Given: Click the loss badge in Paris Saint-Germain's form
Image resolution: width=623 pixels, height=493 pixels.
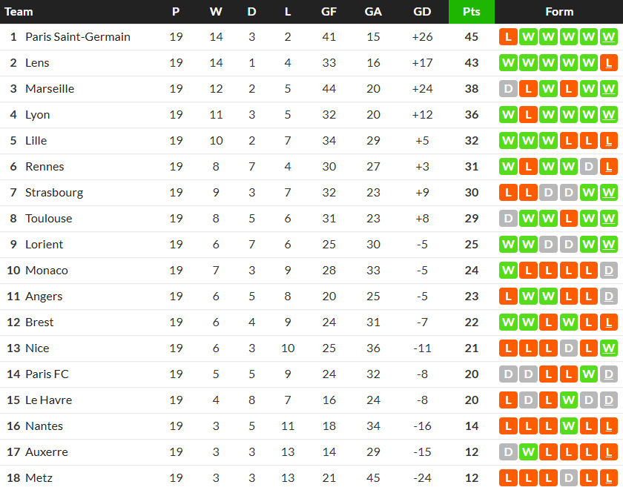Looking at the screenshot, I should [x=508, y=37].
